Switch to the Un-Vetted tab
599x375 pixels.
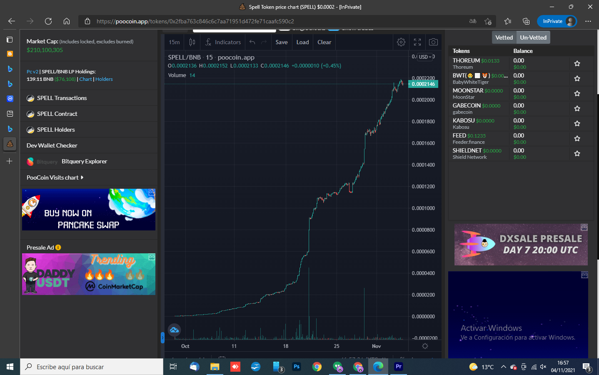point(533,37)
